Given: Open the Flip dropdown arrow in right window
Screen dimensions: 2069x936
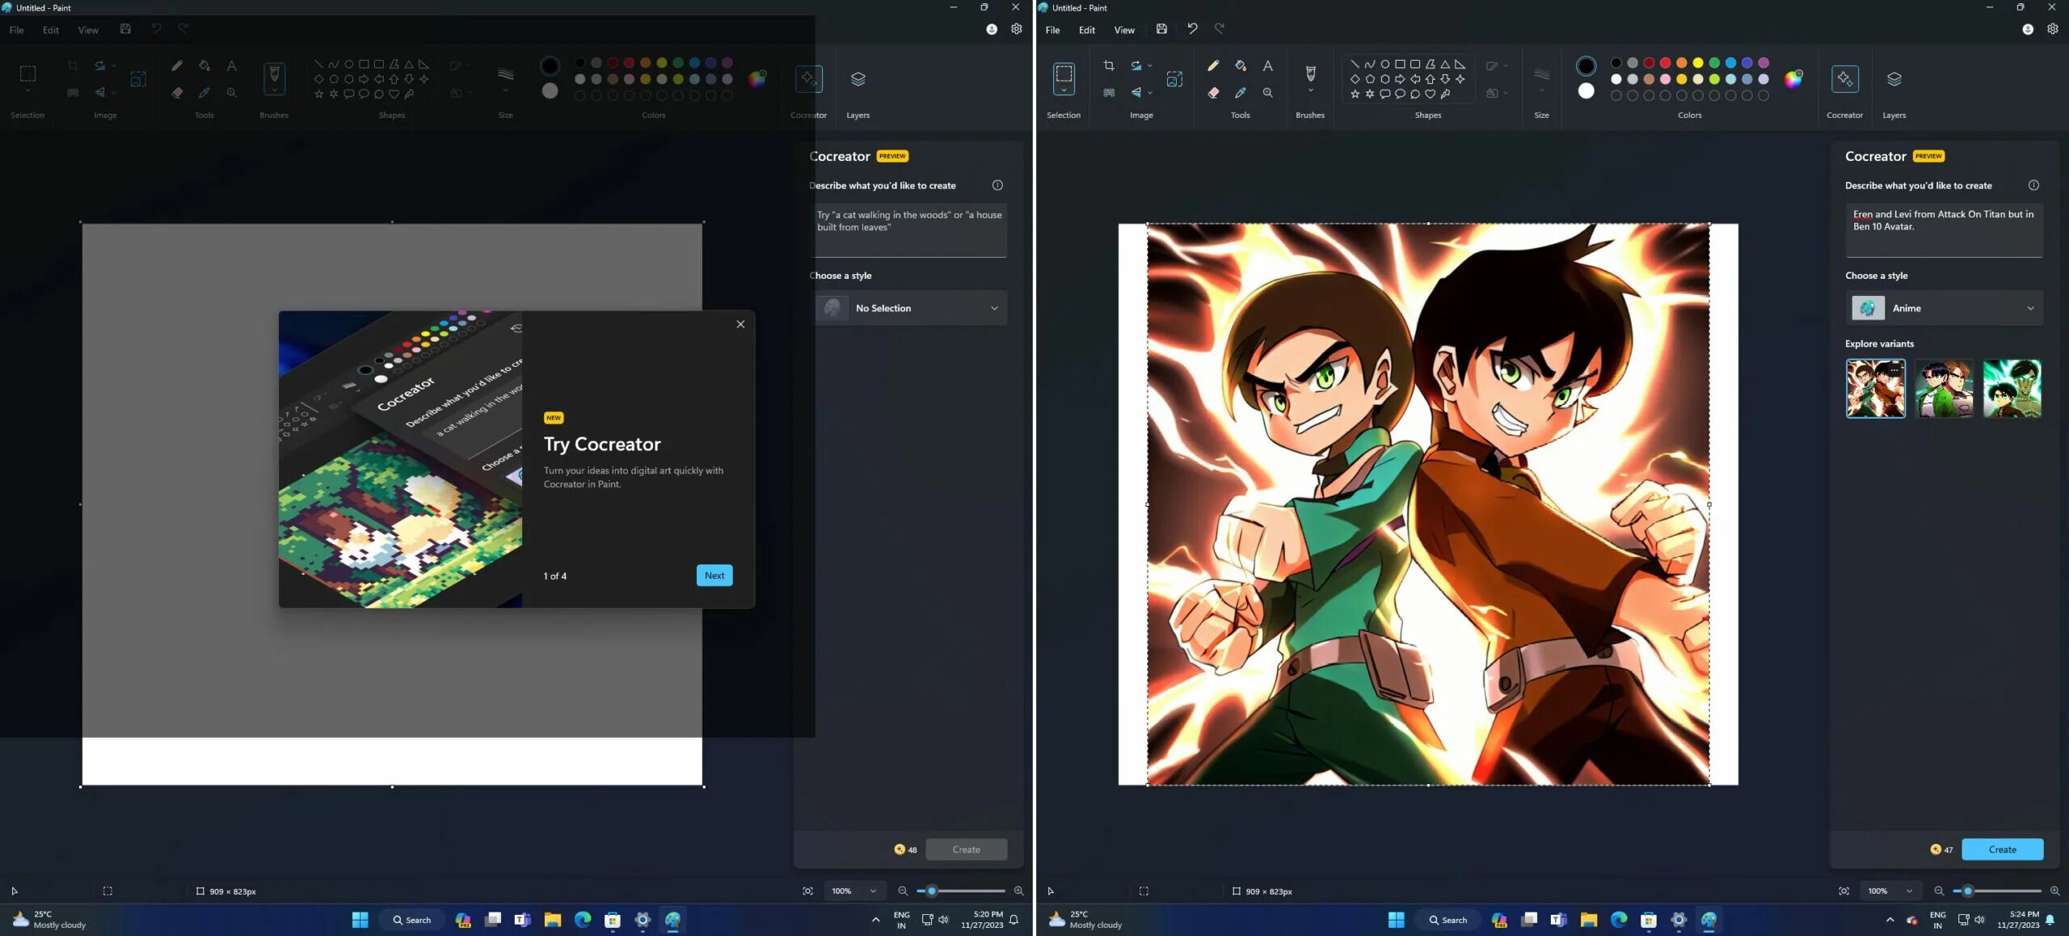Looking at the screenshot, I should [1150, 93].
